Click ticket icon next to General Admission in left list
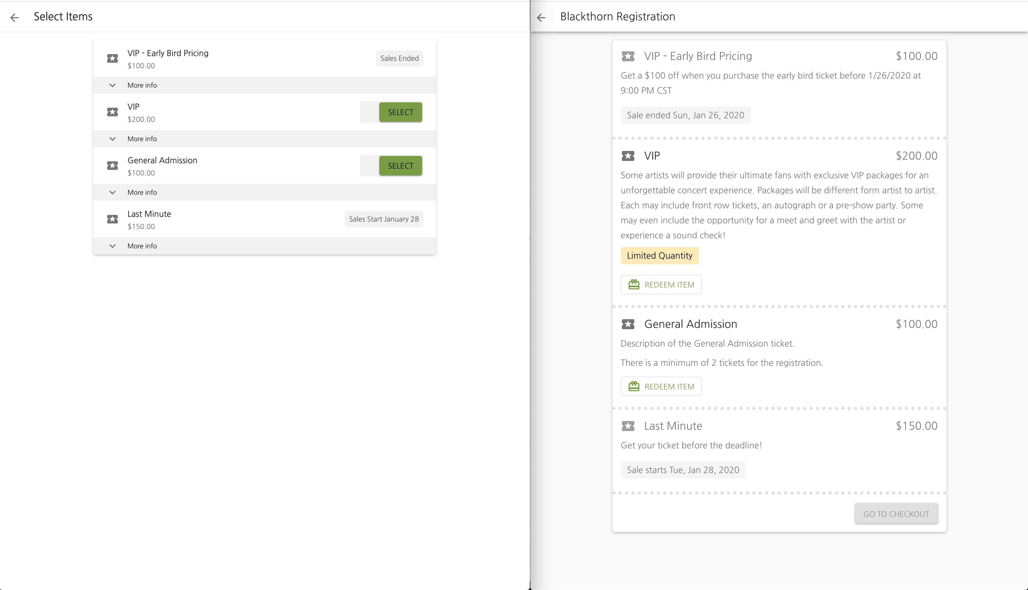This screenshot has width=1028, height=590. [112, 166]
